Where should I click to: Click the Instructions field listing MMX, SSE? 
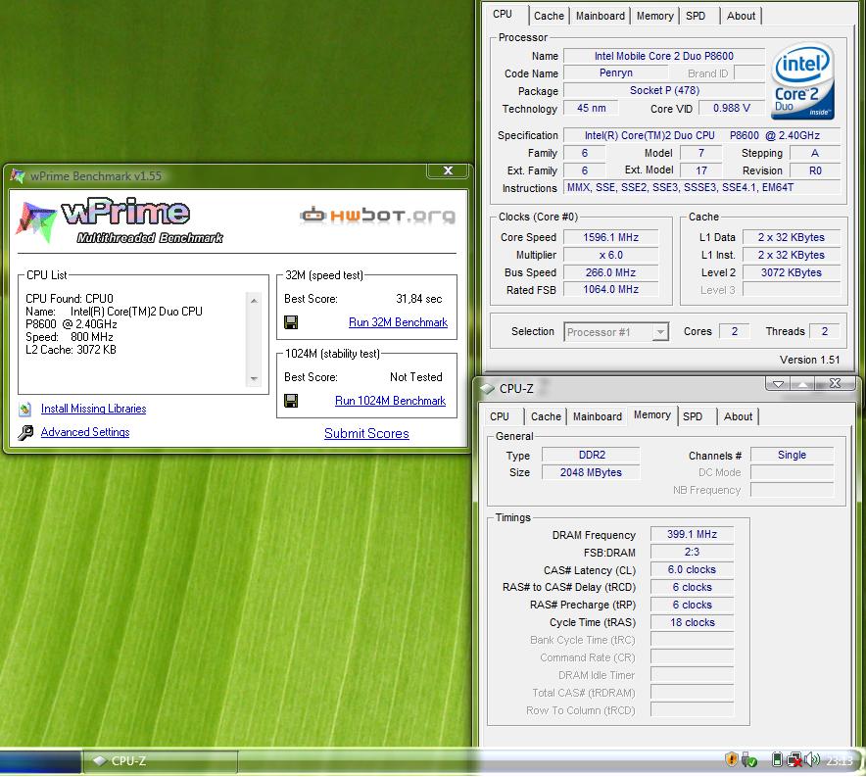coord(701,188)
